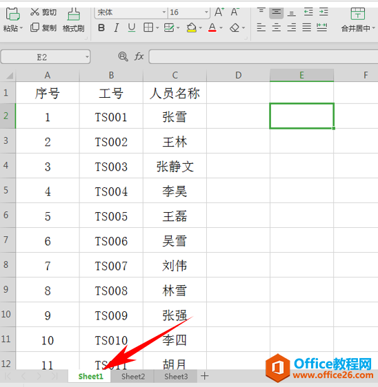The image size is (378, 387).
Task: Apply the yellow fill color bucket
Action: pyautogui.click(x=191, y=28)
